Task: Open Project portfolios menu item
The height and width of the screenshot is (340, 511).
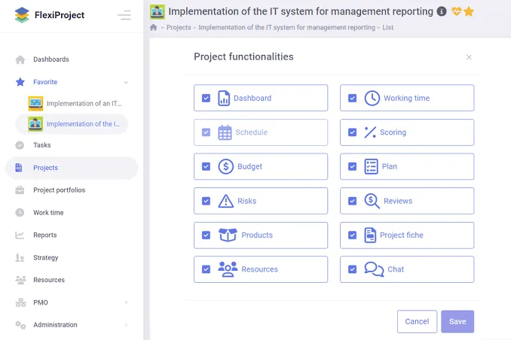Action: pyautogui.click(x=60, y=190)
